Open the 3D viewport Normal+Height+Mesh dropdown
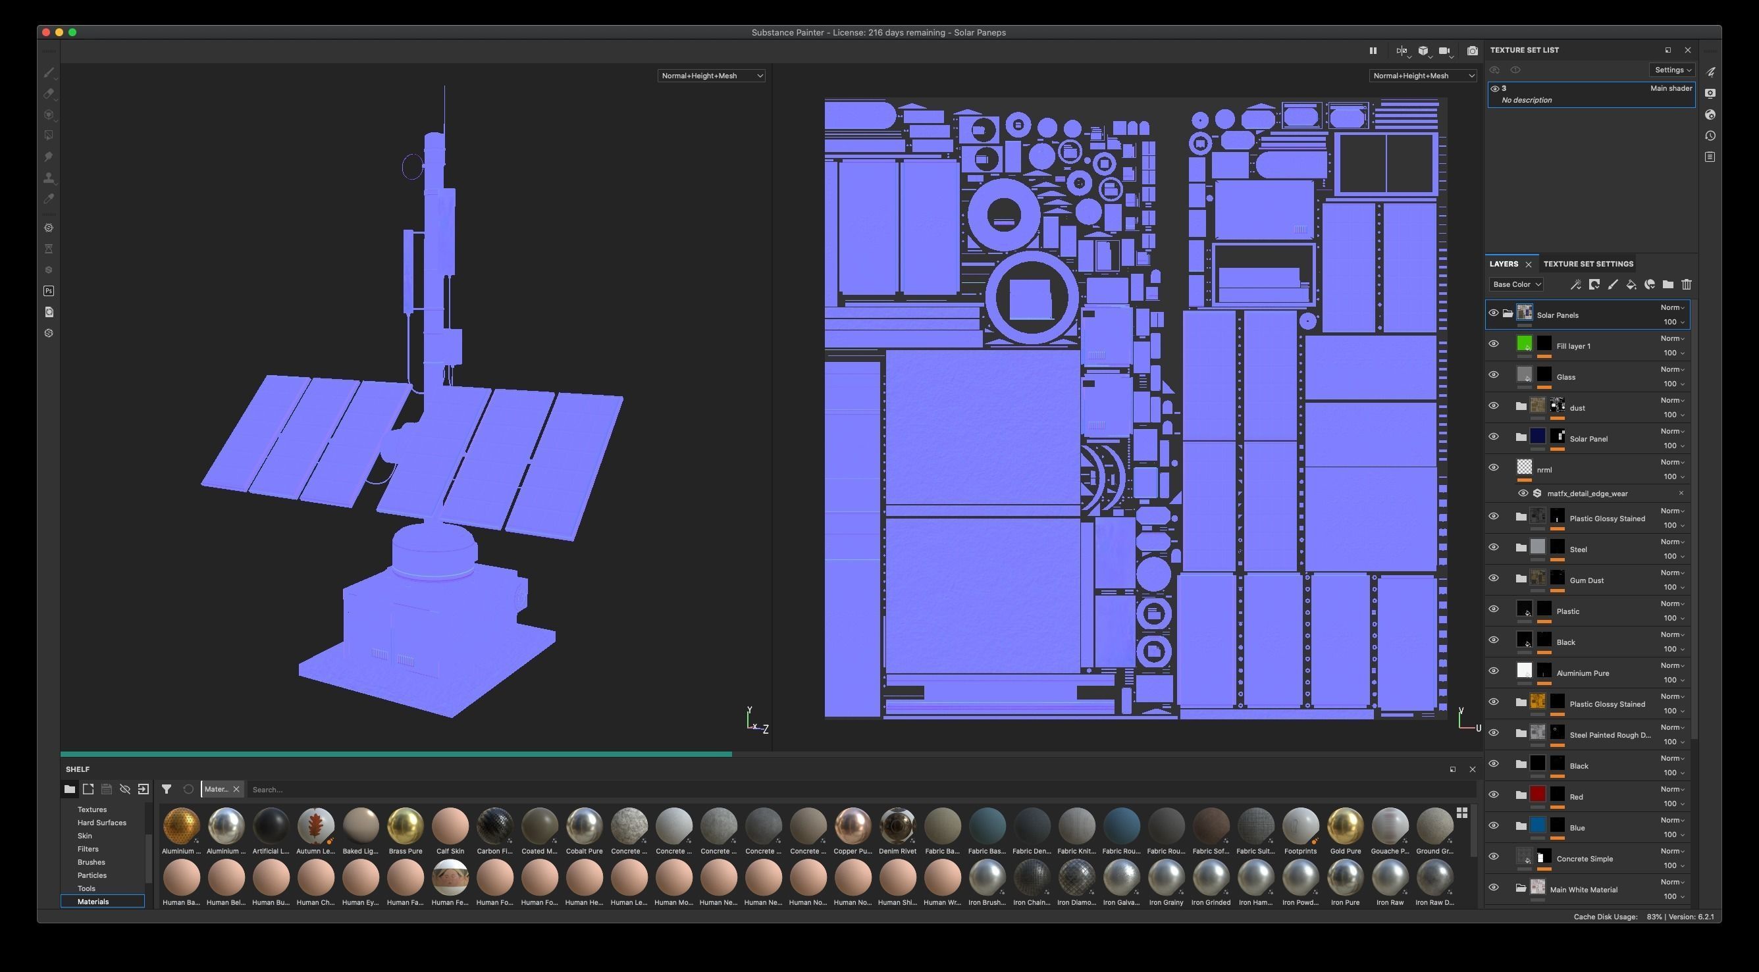 (x=711, y=76)
